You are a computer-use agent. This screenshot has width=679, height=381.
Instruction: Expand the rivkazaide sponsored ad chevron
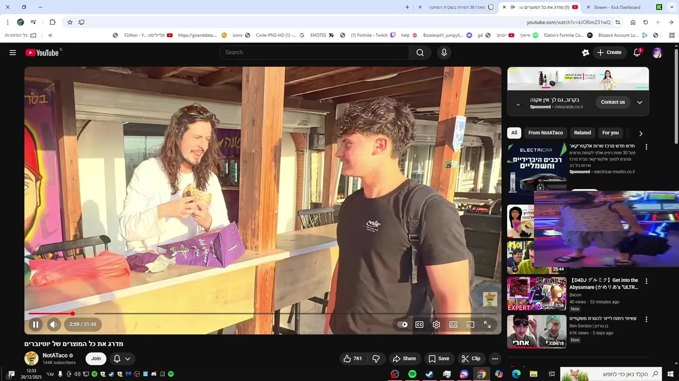click(640, 102)
